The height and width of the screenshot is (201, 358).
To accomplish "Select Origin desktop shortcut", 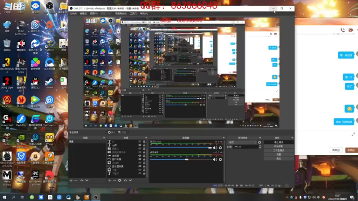I will [50, 26].
